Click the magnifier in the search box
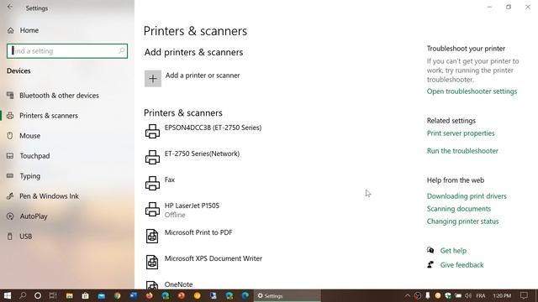This screenshot has width=538, height=302. (121, 50)
